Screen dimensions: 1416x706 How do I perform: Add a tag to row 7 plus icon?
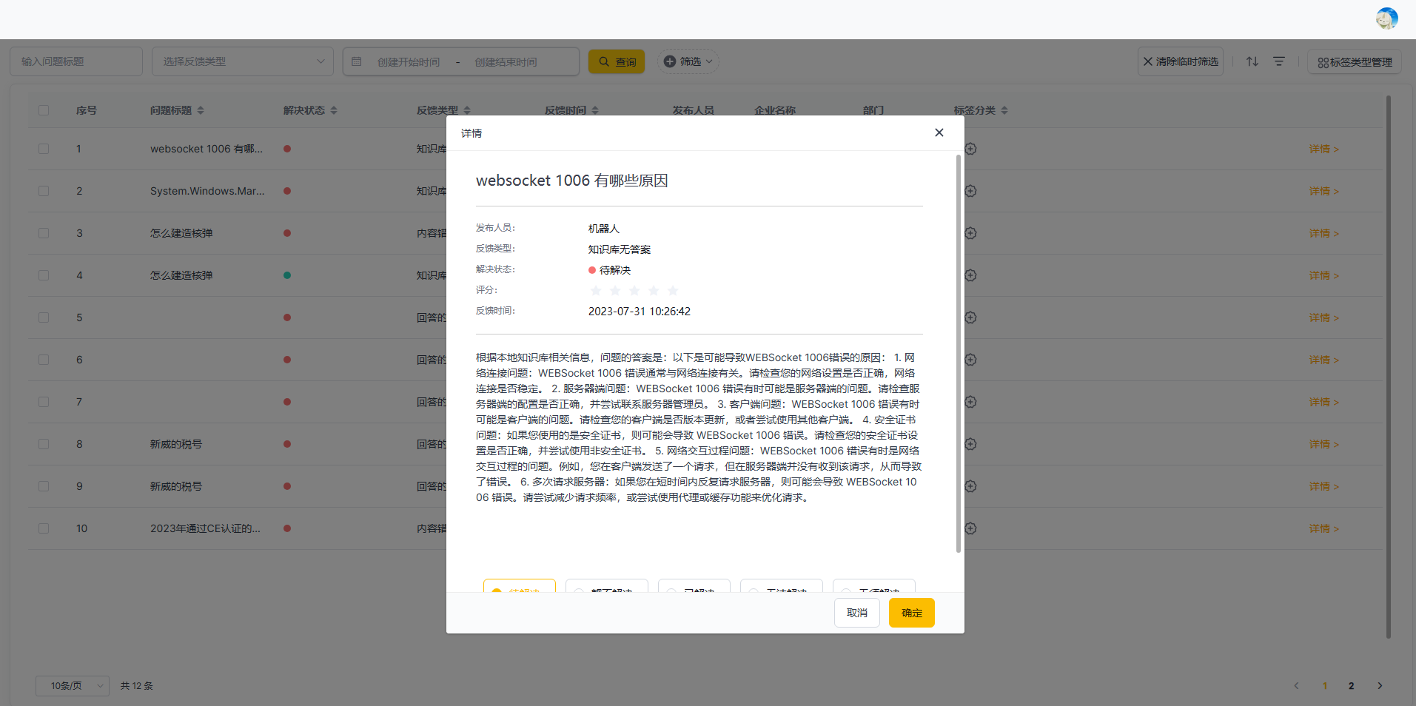970,402
